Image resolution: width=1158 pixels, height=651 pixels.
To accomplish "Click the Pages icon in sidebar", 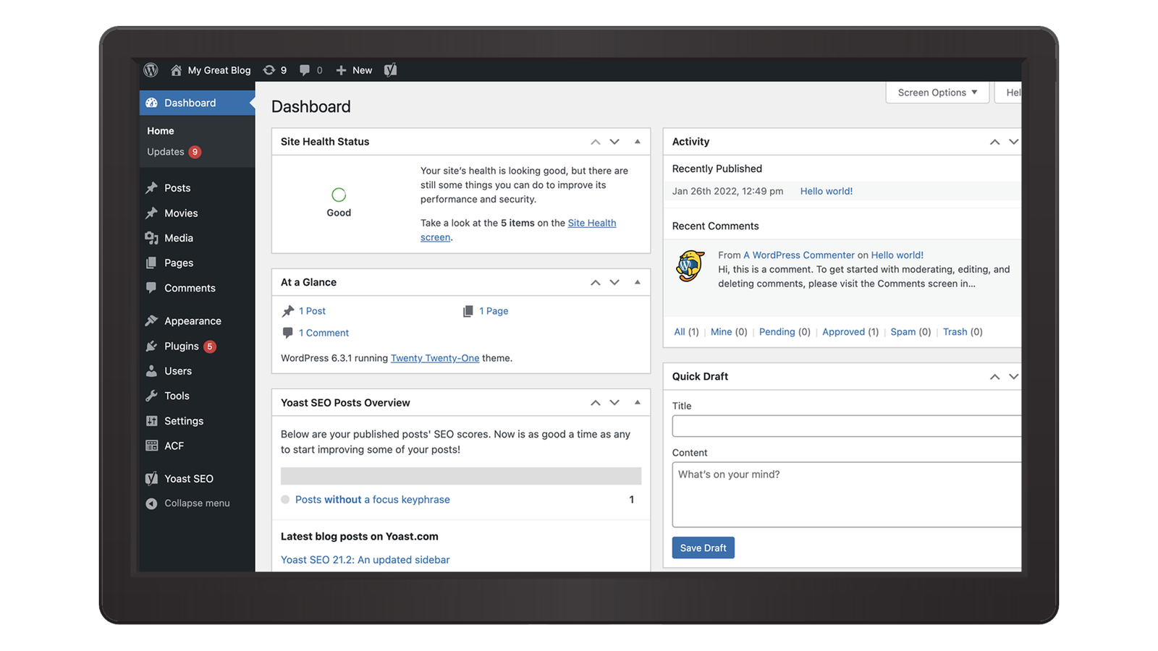I will [x=151, y=263].
